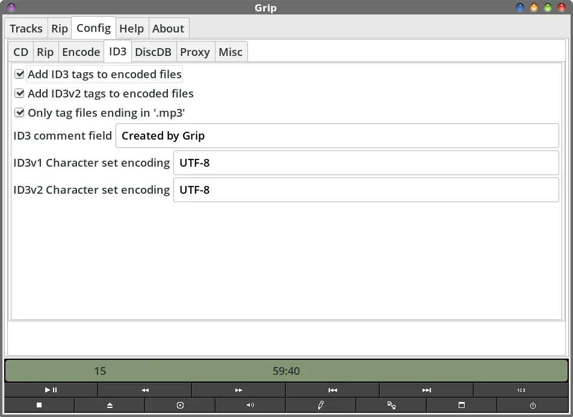Image resolution: width=573 pixels, height=417 pixels.
Task: Stop playback with the square Stop button
Action: click(39, 405)
